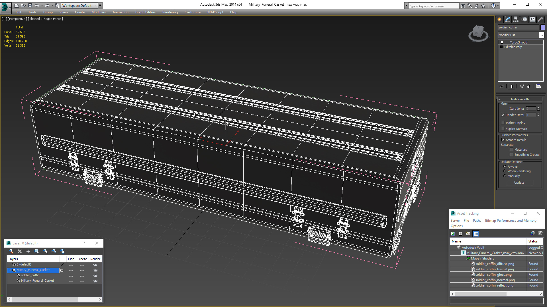Click the Rendering menu item
The width and height of the screenshot is (547, 307).
coord(170,12)
